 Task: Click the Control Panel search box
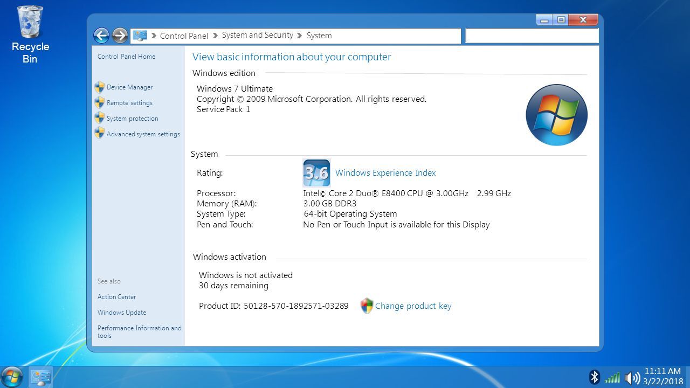tap(532, 36)
